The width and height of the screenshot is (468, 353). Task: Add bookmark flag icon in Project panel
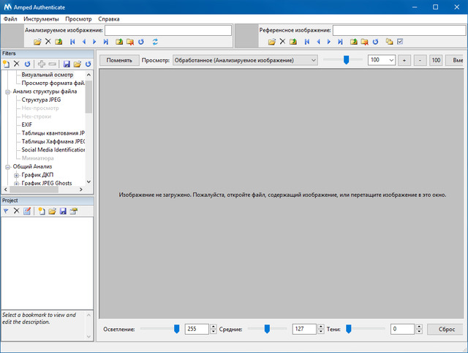6,211
